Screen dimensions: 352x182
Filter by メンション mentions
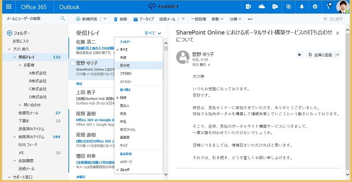click(138, 81)
